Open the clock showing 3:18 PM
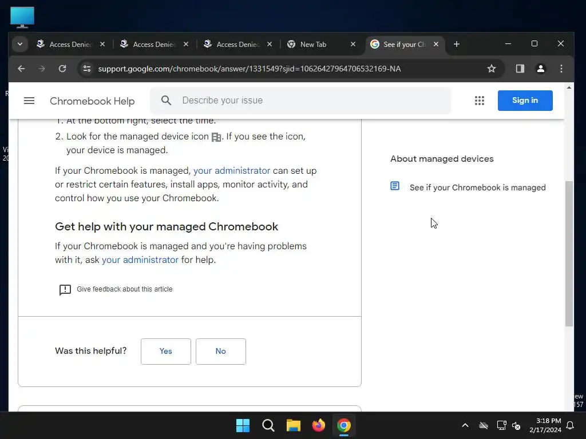This screenshot has height=439, width=586. pyautogui.click(x=545, y=425)
